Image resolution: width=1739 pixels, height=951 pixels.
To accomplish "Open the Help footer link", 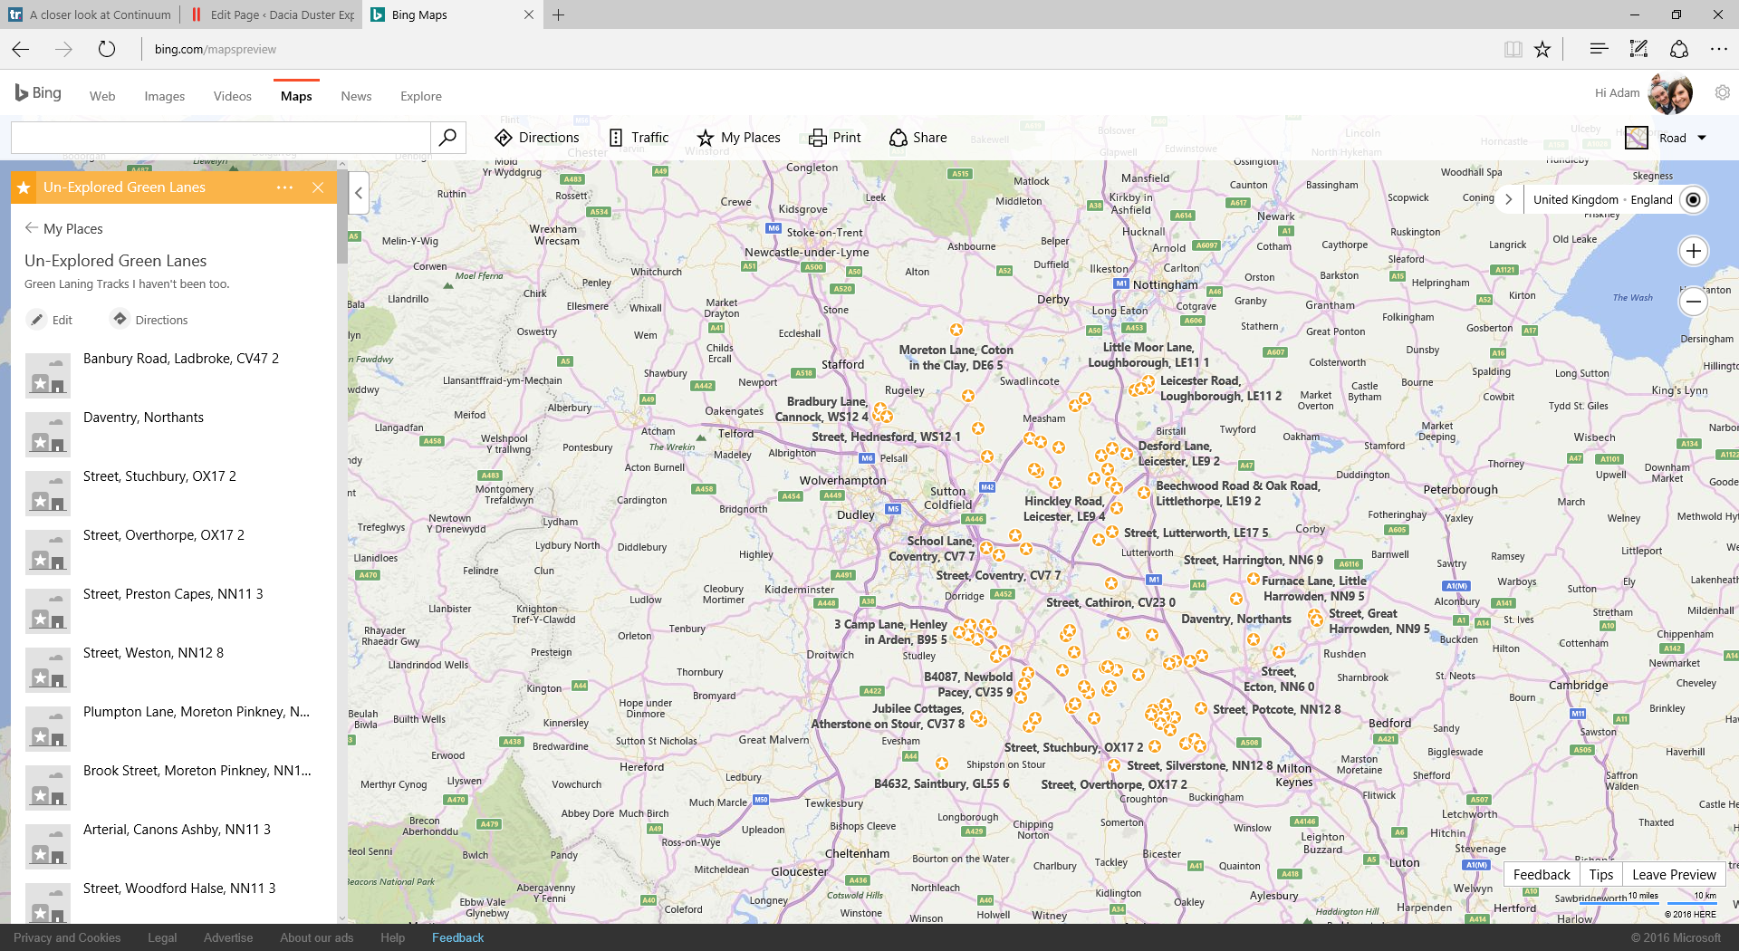I will (x=392, y=937).
